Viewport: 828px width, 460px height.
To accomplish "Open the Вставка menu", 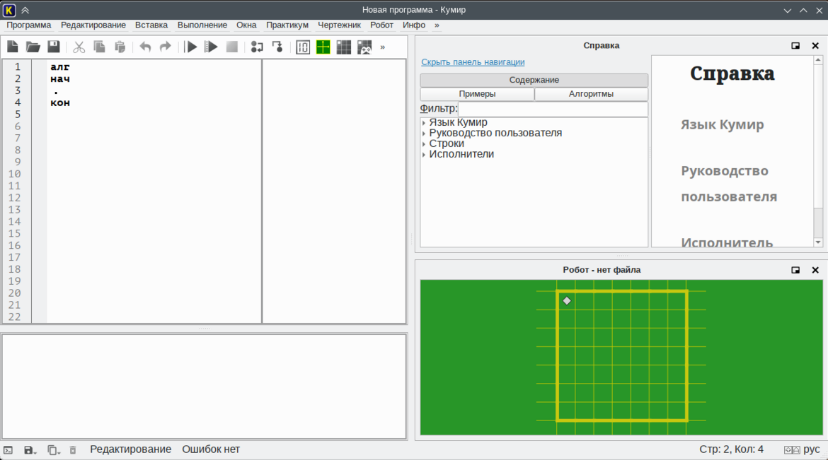I will pos(151,25).
